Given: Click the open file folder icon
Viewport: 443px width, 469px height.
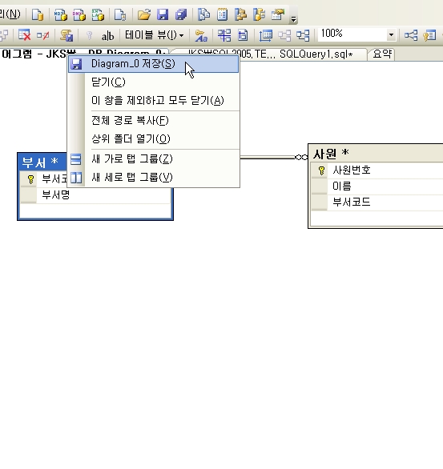Looking at the screenshot, I should coord(144,14).
